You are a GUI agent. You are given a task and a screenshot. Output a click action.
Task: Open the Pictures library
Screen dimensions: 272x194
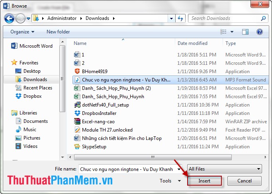[28, 138]
